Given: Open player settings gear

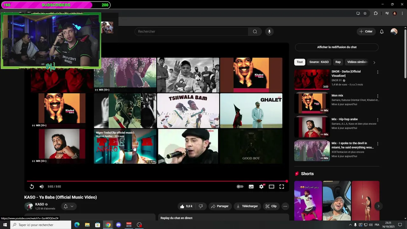Looking at the screenshot, I should [x=261, y=187].
